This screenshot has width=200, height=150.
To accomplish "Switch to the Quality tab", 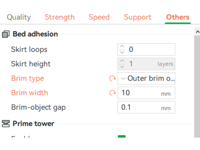I will 19,17.
